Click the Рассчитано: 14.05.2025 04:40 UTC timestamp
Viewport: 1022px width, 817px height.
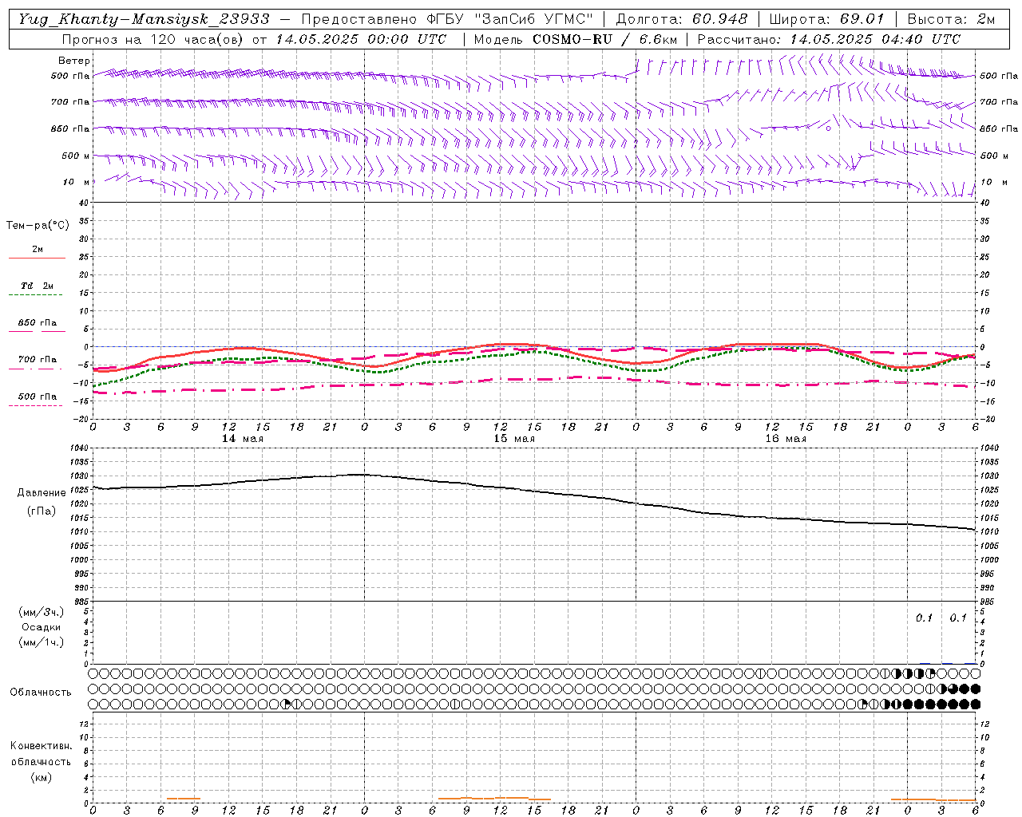[829, 39]
